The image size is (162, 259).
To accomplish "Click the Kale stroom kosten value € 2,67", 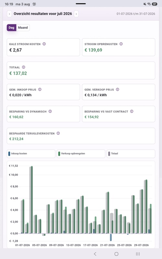I will pos(16,50).
